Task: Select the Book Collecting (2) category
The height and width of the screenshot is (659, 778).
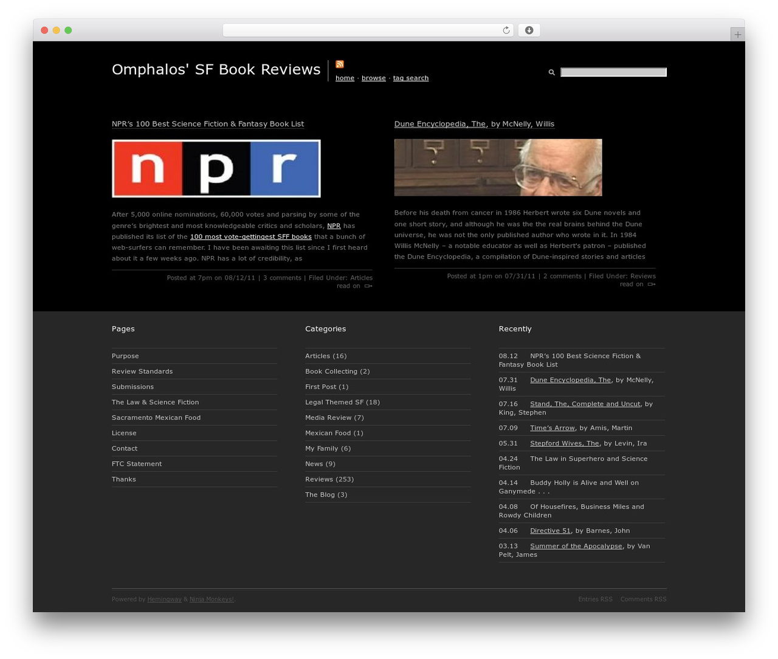Action: pos(337,371)
